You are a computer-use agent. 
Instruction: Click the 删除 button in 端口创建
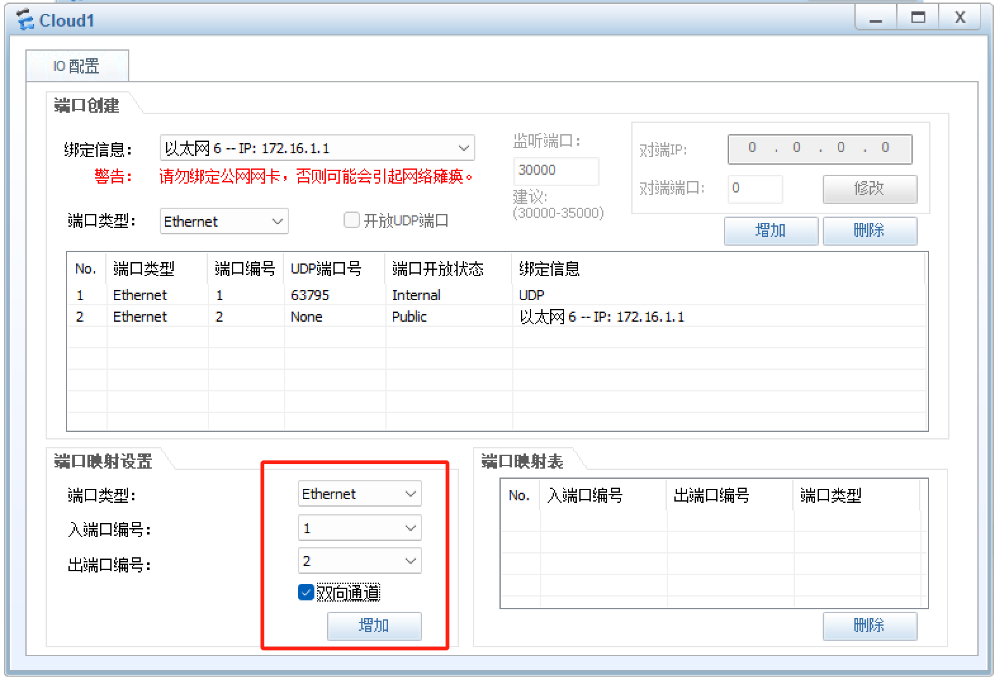point(870,231)
